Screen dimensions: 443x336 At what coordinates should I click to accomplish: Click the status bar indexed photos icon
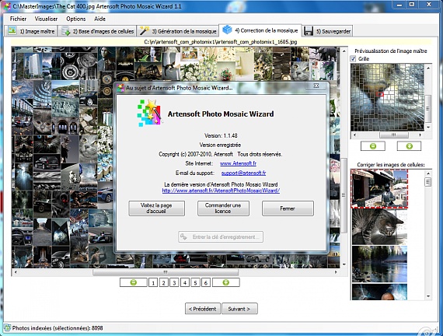(x=7, y=328)
